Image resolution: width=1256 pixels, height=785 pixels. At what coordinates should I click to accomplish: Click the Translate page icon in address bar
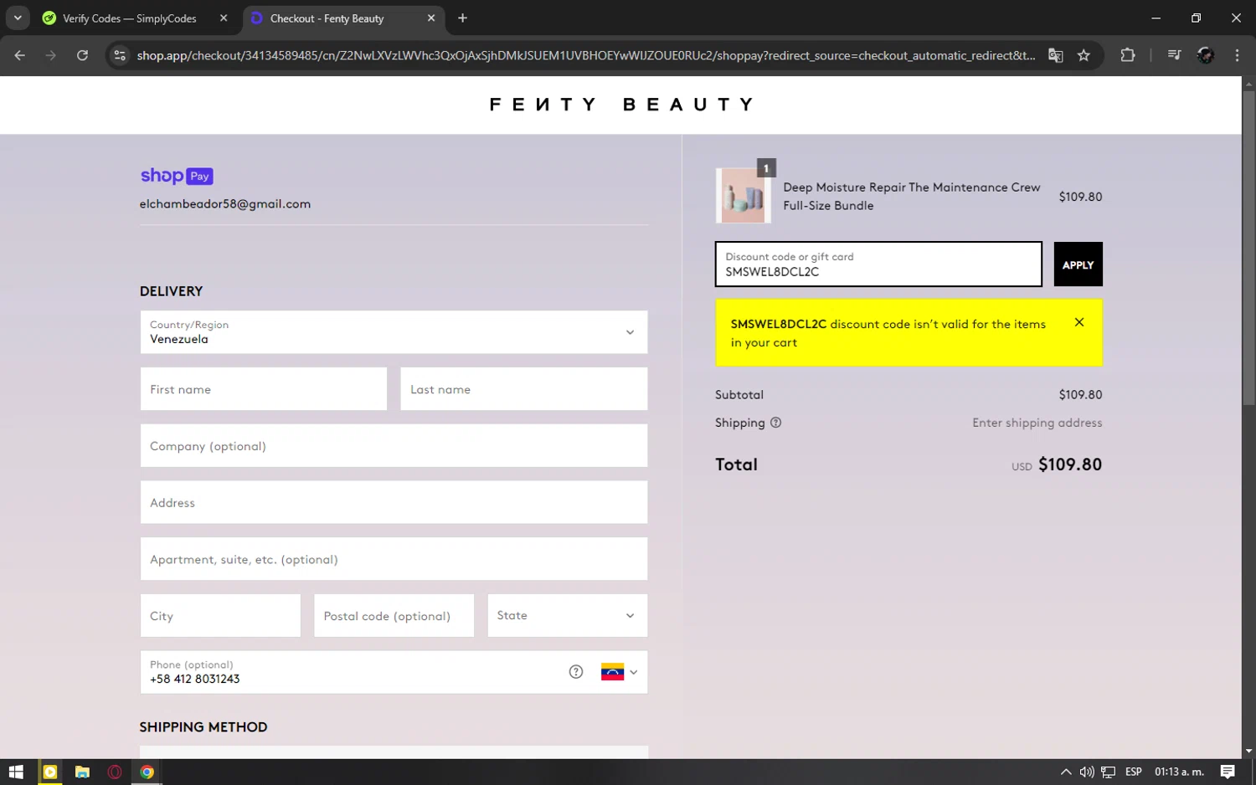click(1055, 55)
